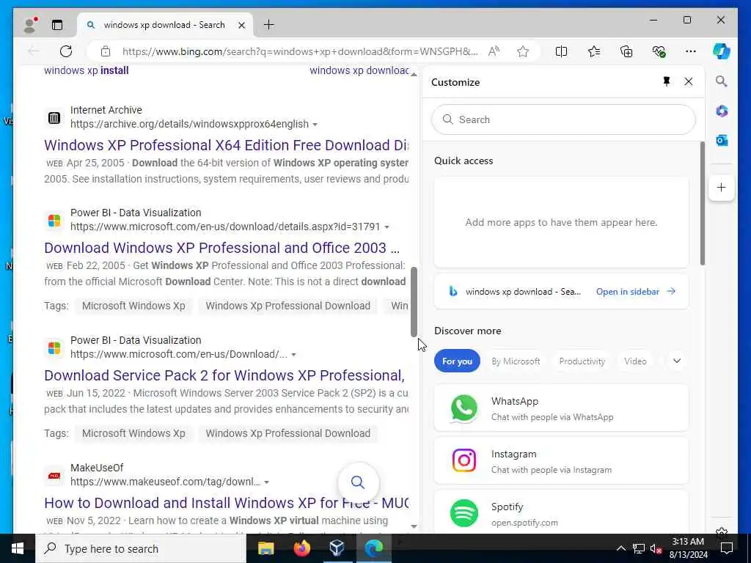Click Windows Xp Professional Download tag under Service Pack 2

(x=287, y=433)
